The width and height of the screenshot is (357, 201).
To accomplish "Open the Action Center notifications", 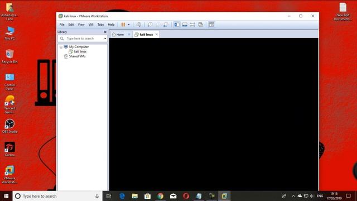I will (348, 196).
